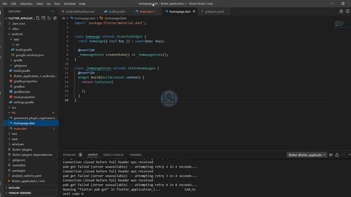The image size is (351, 197).
Task: Open the flutter output channel dropdown
Action: (307, 155)
